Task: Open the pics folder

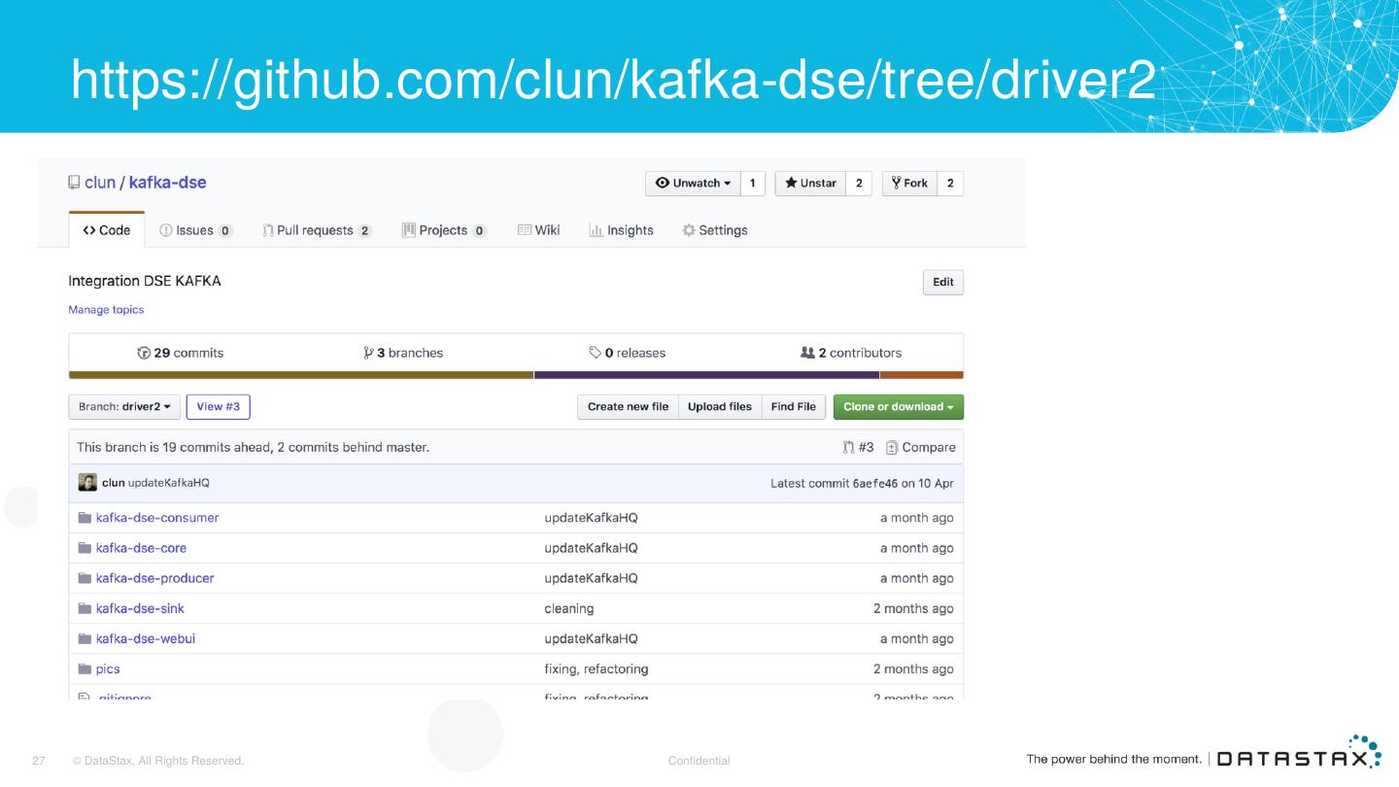Action: click(108, 668)
